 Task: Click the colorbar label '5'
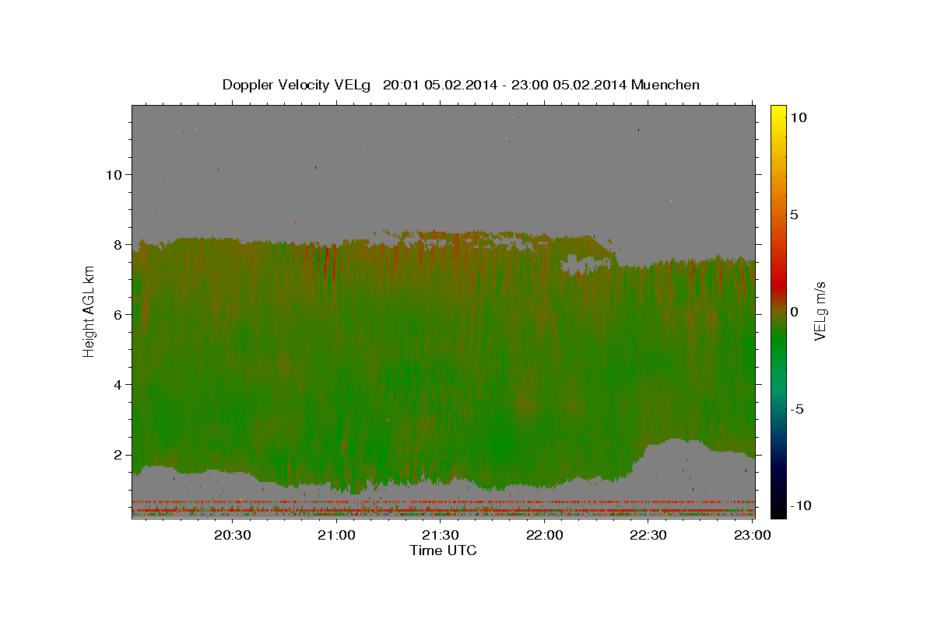coord(794,215)
